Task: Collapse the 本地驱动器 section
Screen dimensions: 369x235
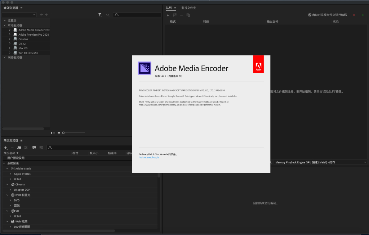Action: (x=5, y=25)
